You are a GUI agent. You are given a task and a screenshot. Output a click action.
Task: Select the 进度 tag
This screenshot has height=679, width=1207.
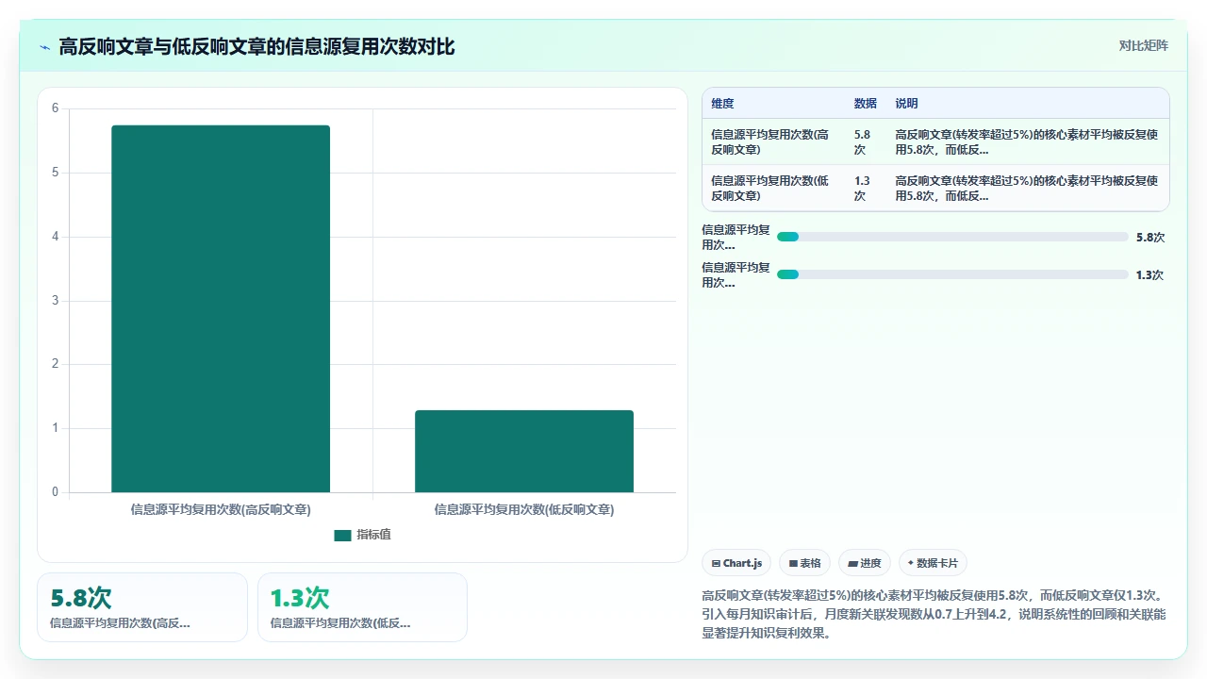pos(865,563)
